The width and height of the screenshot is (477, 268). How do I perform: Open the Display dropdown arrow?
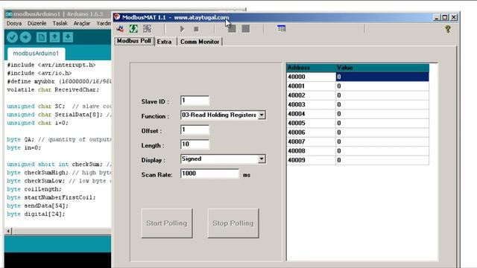262,159
